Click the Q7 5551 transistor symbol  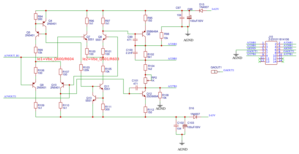85,37
